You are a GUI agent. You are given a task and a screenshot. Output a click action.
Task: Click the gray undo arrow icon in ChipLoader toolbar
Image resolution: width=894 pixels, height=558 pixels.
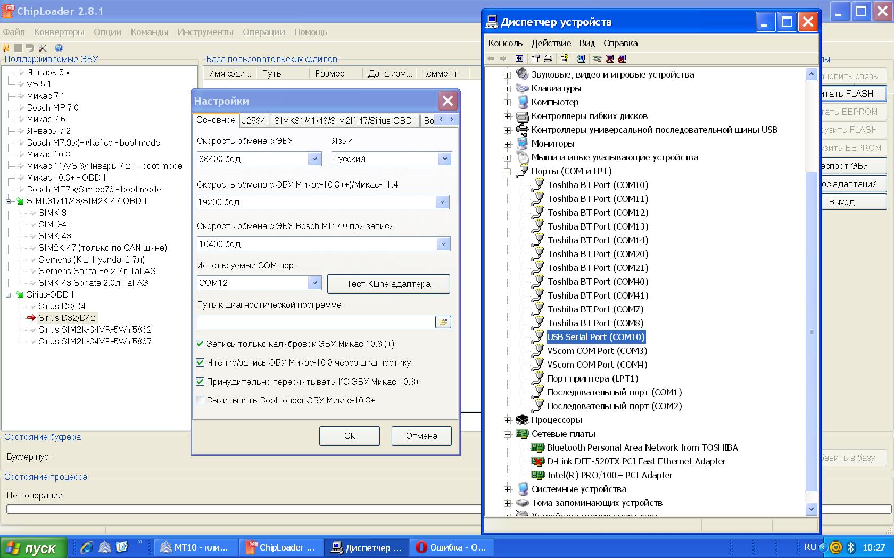pos(30,48)
